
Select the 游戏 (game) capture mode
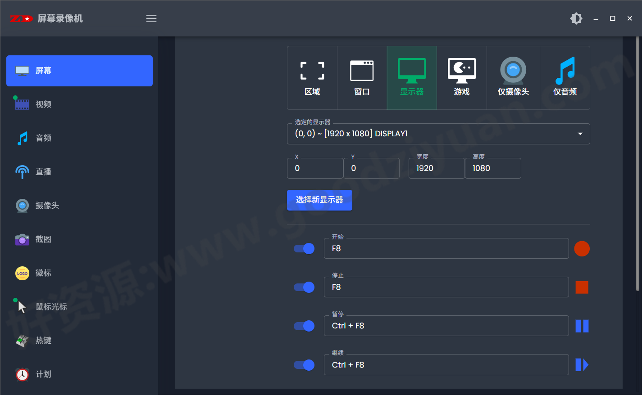(461, 77)
